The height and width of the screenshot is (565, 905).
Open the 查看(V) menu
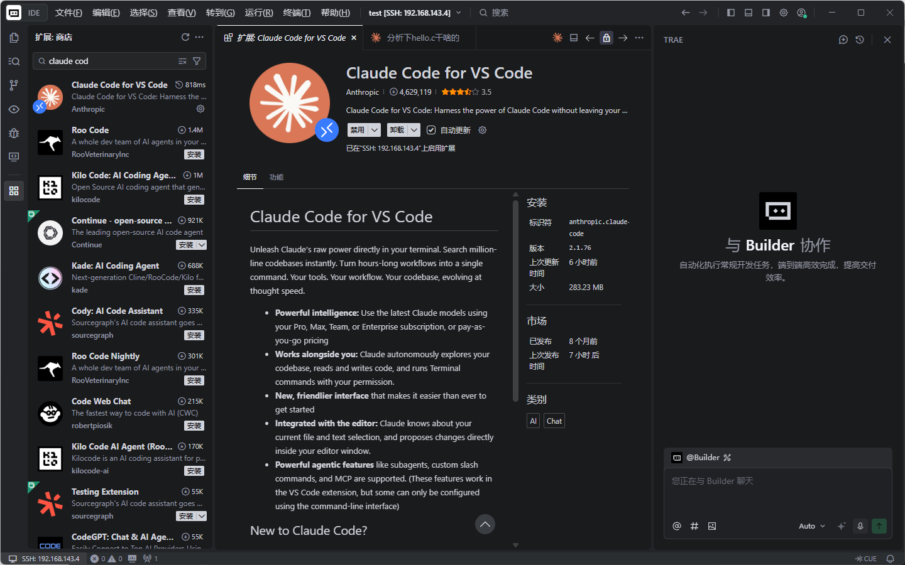point(182,13)
